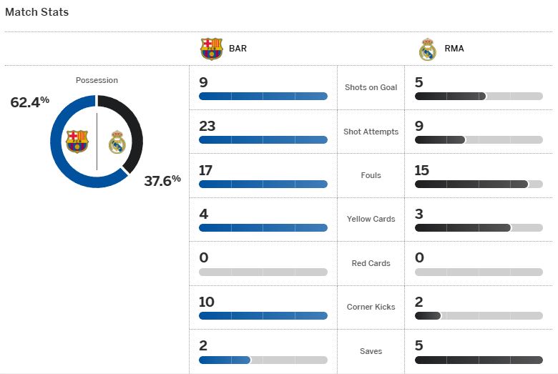The width and height of the screenshot is (558, 374).
Task: Click the 37.6% possession value
Action: point(162,180)
